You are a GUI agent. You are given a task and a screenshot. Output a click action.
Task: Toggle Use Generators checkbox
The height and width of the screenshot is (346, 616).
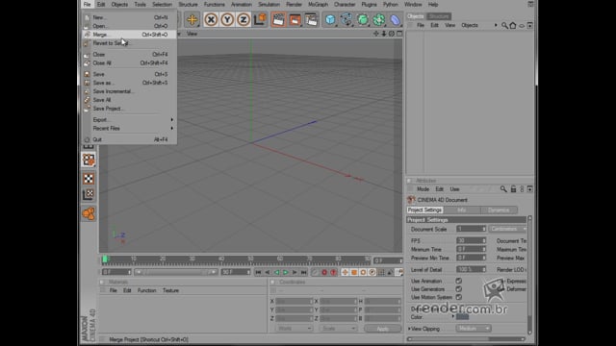(458, 289)
